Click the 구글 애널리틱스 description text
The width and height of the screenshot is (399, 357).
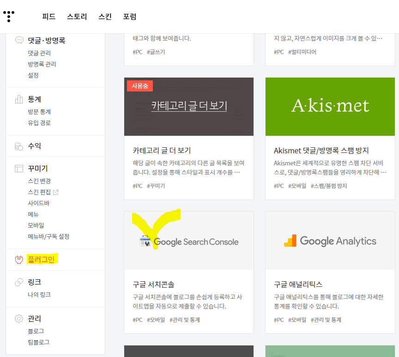tap(328, 302)
